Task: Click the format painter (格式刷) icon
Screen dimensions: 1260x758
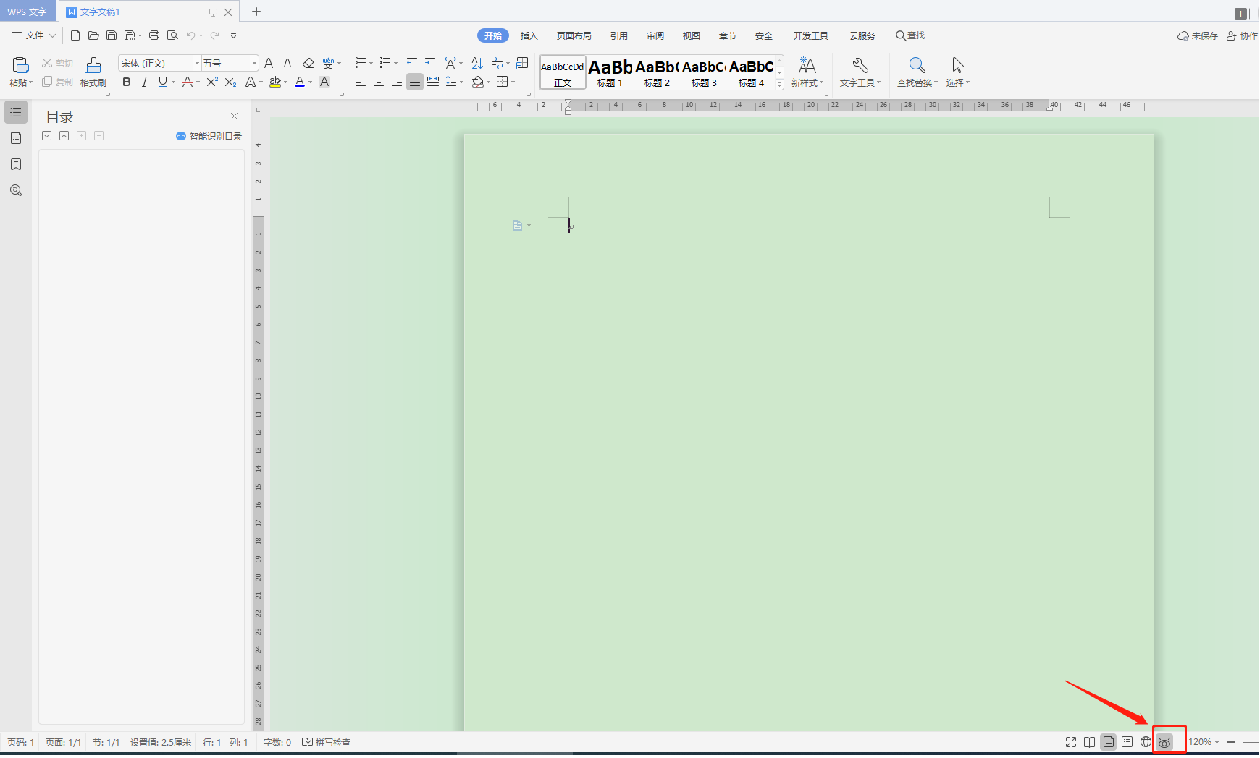Action: [x=93, y=72]
